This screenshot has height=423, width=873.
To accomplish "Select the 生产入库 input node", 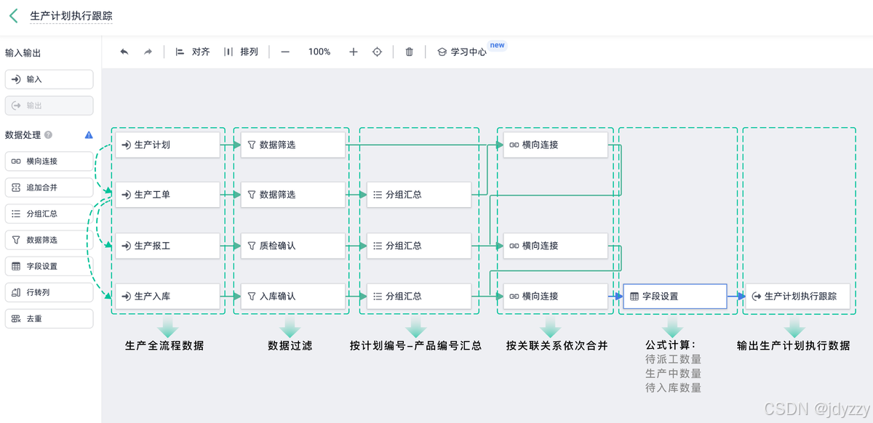I will 167,296.
